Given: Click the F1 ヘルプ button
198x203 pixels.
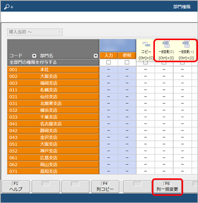Looking at the screenshot, I should tap(16, 187).
